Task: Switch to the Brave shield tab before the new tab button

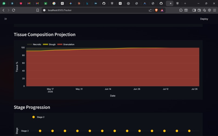Action: (x=177, y=4)
